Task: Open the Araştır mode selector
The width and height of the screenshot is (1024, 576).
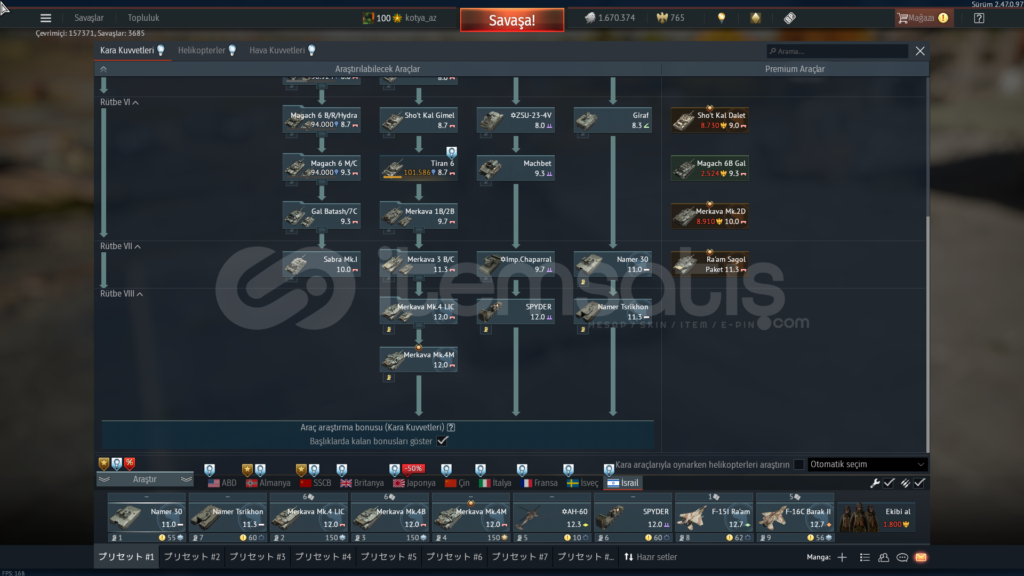Action: click(145, 479)
